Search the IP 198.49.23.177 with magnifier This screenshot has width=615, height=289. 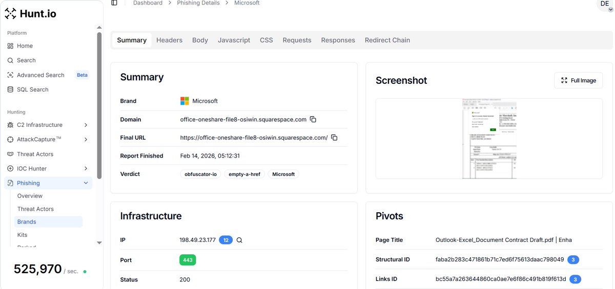click(239, 240)
